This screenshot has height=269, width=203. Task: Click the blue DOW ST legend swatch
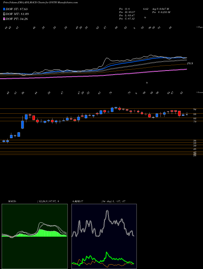point(4,9)
